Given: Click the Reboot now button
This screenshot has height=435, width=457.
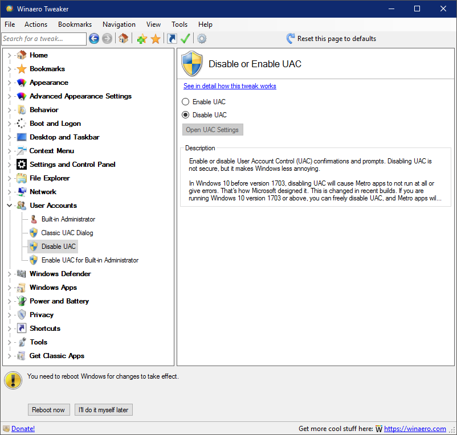Looking at the screenshot, I should (48, 410).
